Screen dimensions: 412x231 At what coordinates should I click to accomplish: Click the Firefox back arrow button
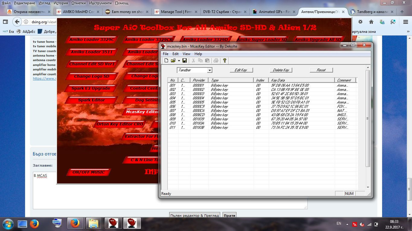[17, 22]
